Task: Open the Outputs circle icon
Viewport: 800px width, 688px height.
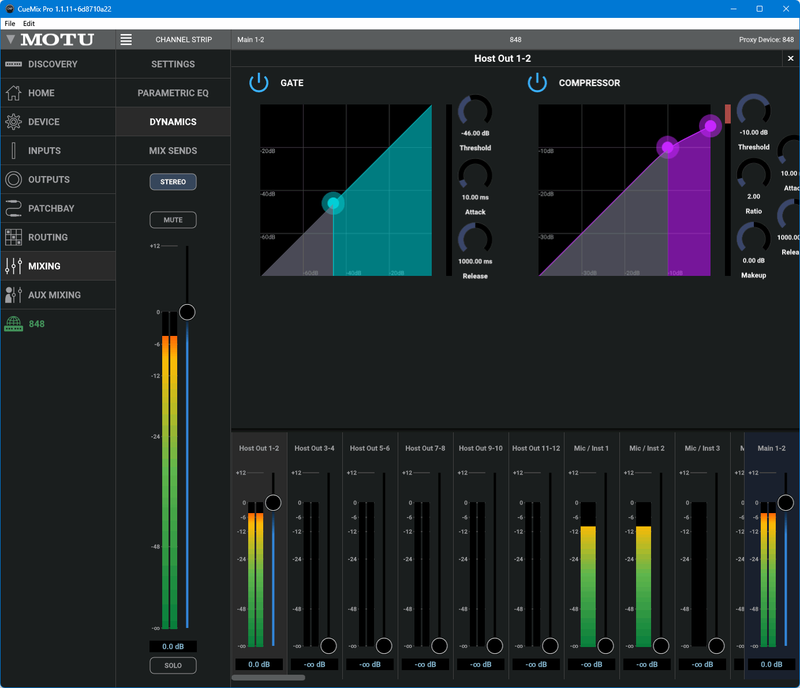Action: click(13, 180)
